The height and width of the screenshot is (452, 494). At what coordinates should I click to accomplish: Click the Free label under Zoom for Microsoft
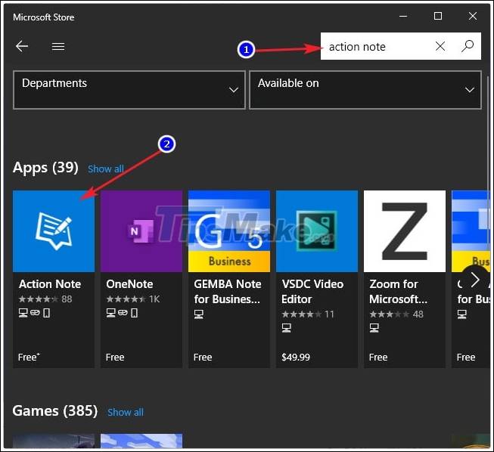(378, 358)
